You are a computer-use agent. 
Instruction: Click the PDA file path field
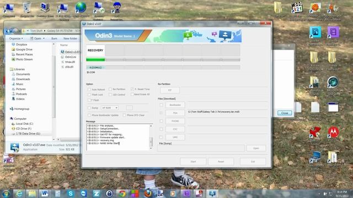click(x=227, y=112)
